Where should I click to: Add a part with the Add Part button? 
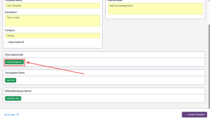click(11, 80)
